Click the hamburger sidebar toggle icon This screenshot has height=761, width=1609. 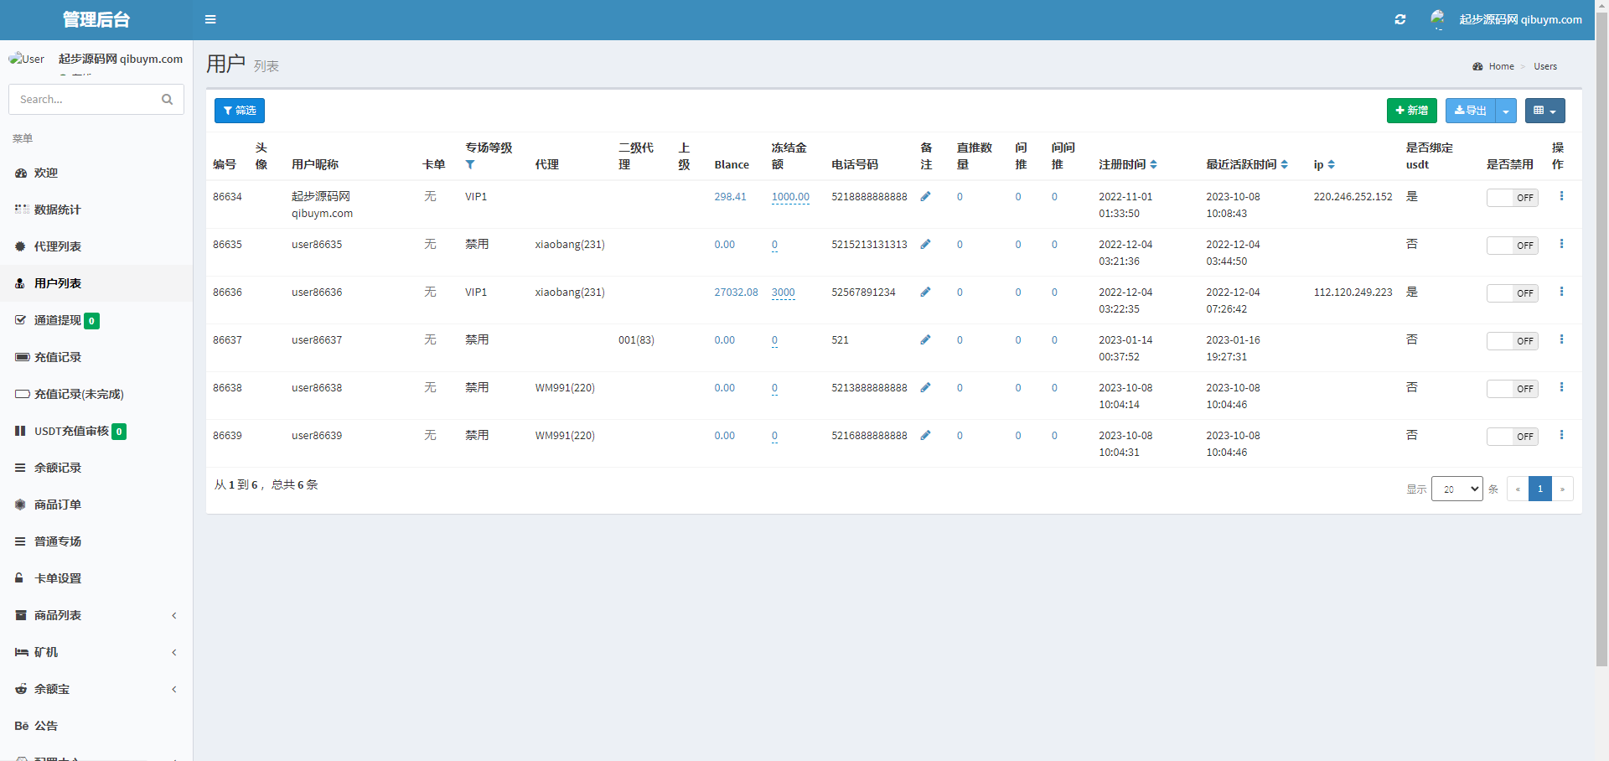(x=210, y=19)
